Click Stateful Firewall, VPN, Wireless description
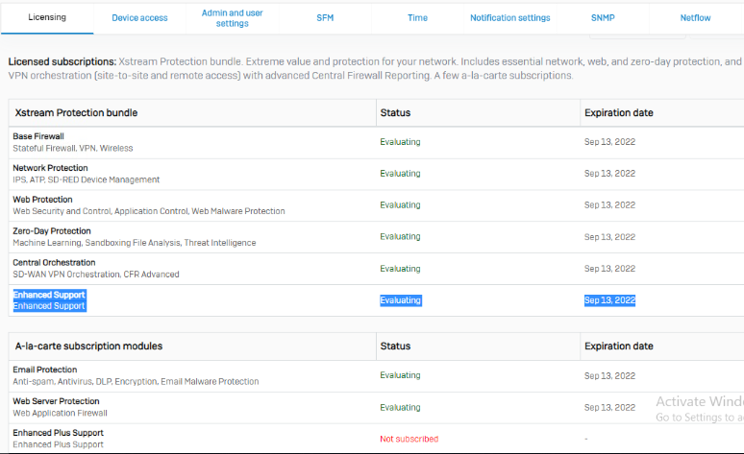Viewport: 744px width, 454px height. click(73, 149)
